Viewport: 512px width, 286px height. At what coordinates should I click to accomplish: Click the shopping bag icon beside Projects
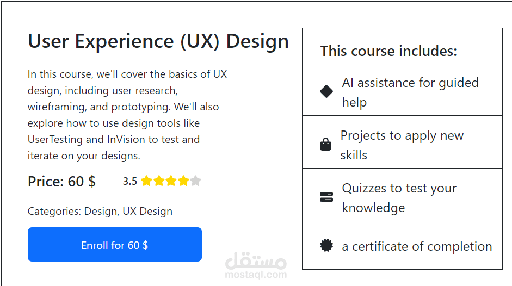326,145
